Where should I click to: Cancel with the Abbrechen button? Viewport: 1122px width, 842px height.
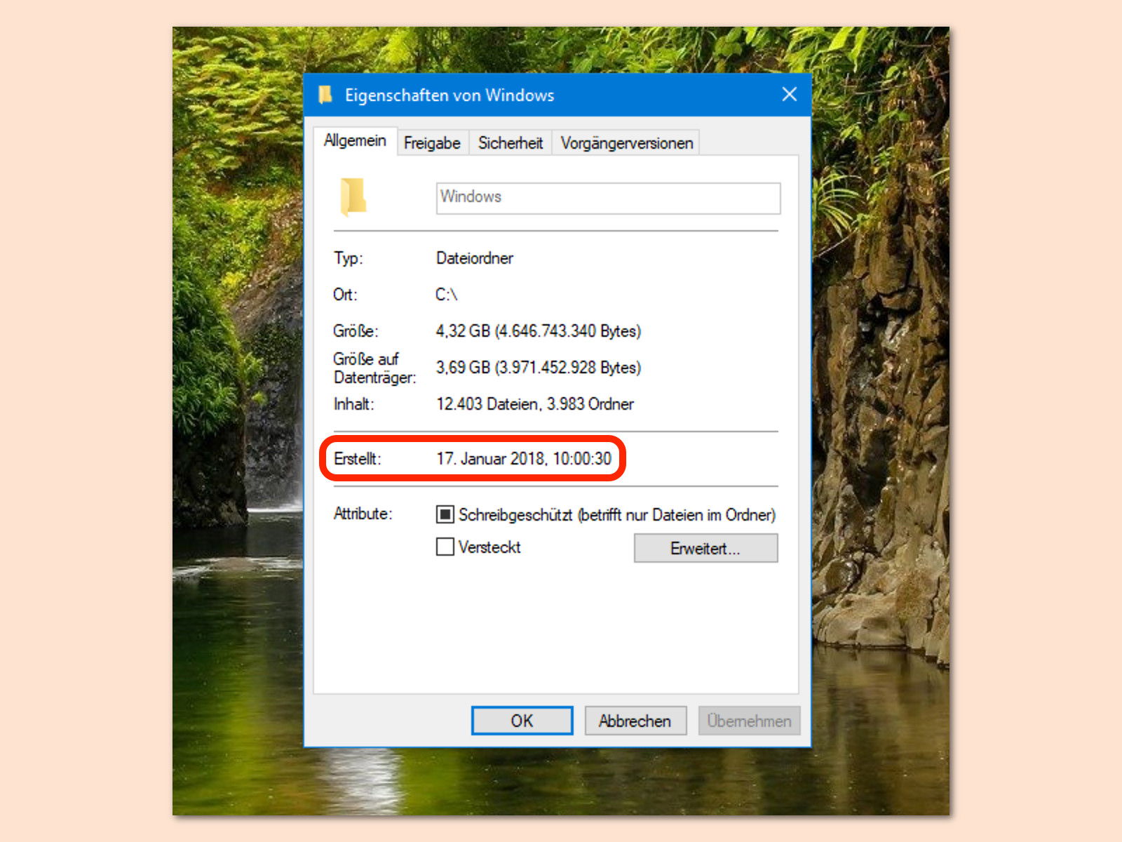pyautogui.click(x=635, y=721)
